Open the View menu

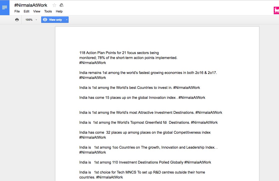coord(37,11)
